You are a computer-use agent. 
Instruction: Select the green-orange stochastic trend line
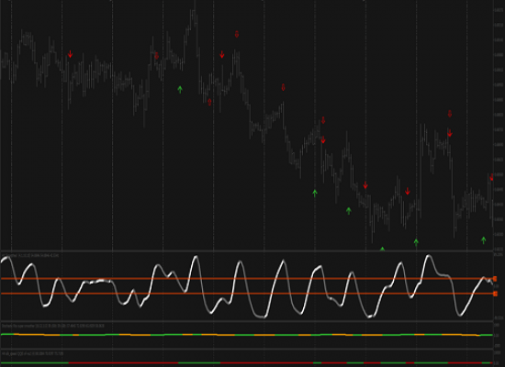coord(247,335)
